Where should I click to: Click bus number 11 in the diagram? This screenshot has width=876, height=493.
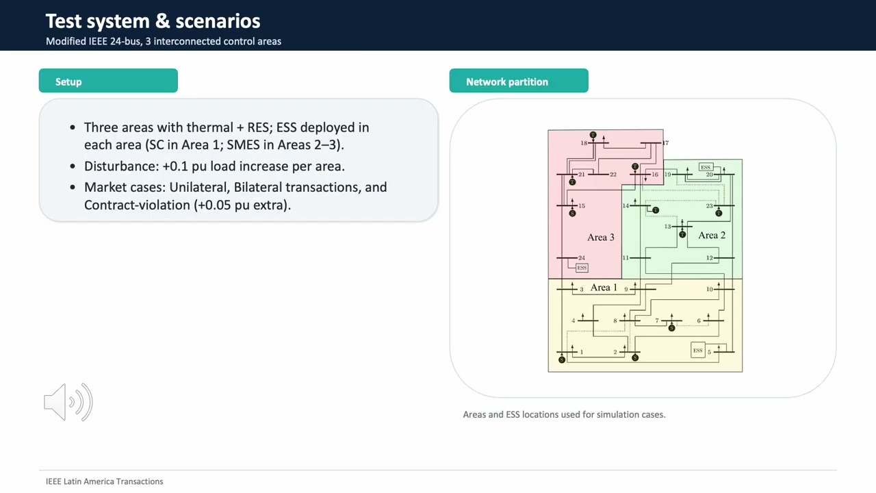click(626, 258)
